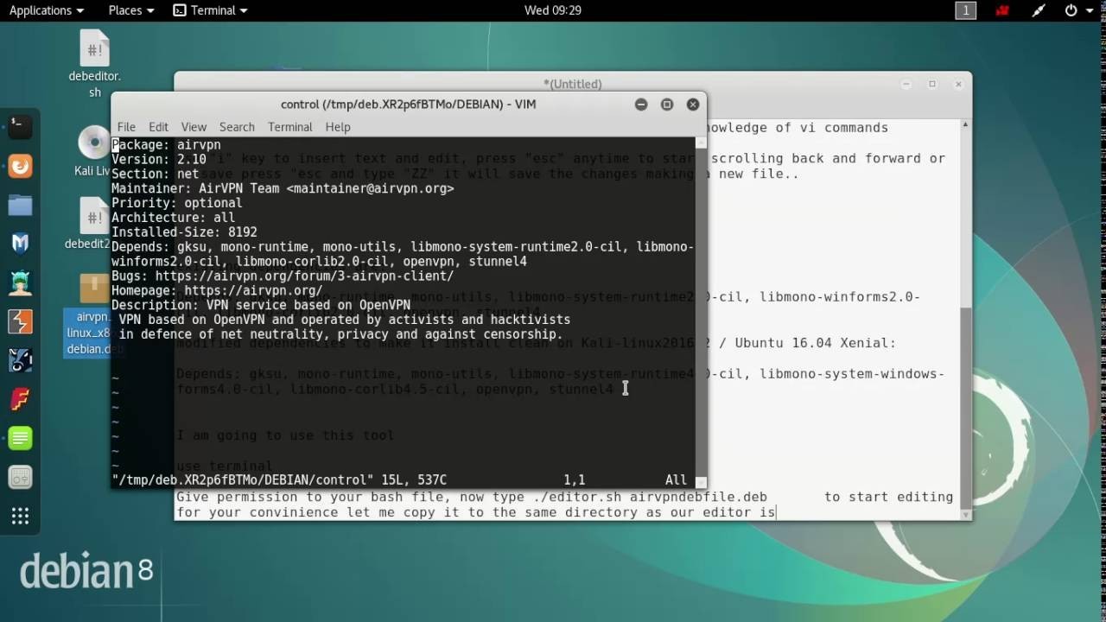
Task: Click the Section: net line
Action: click(x=156, y=175)
